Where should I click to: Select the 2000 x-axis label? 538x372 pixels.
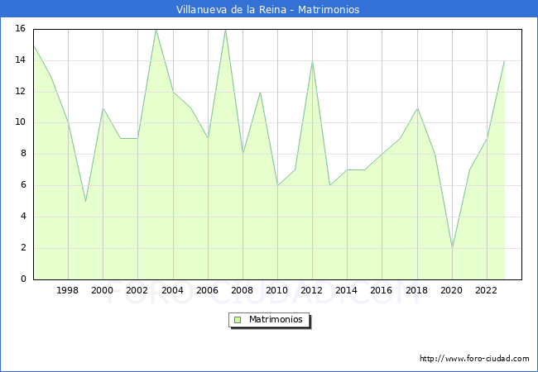tap(103, 290)
